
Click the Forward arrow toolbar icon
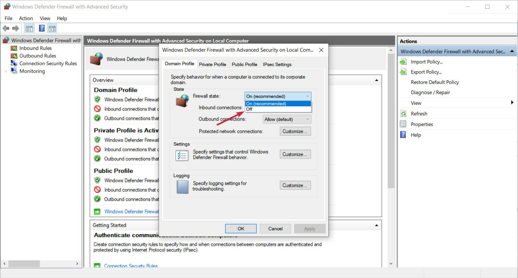16,29
